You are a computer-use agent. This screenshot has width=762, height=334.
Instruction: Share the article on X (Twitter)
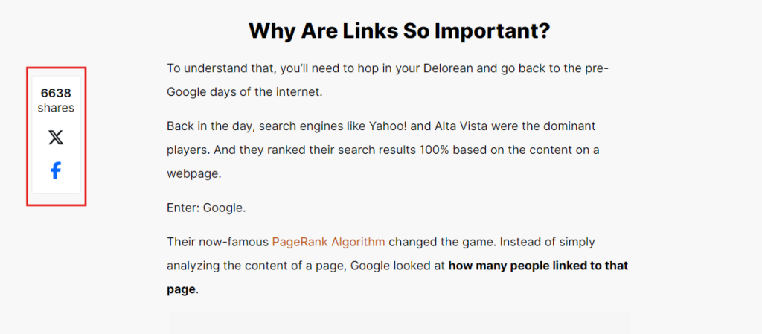pyautogui.click(x=56, y=138)
